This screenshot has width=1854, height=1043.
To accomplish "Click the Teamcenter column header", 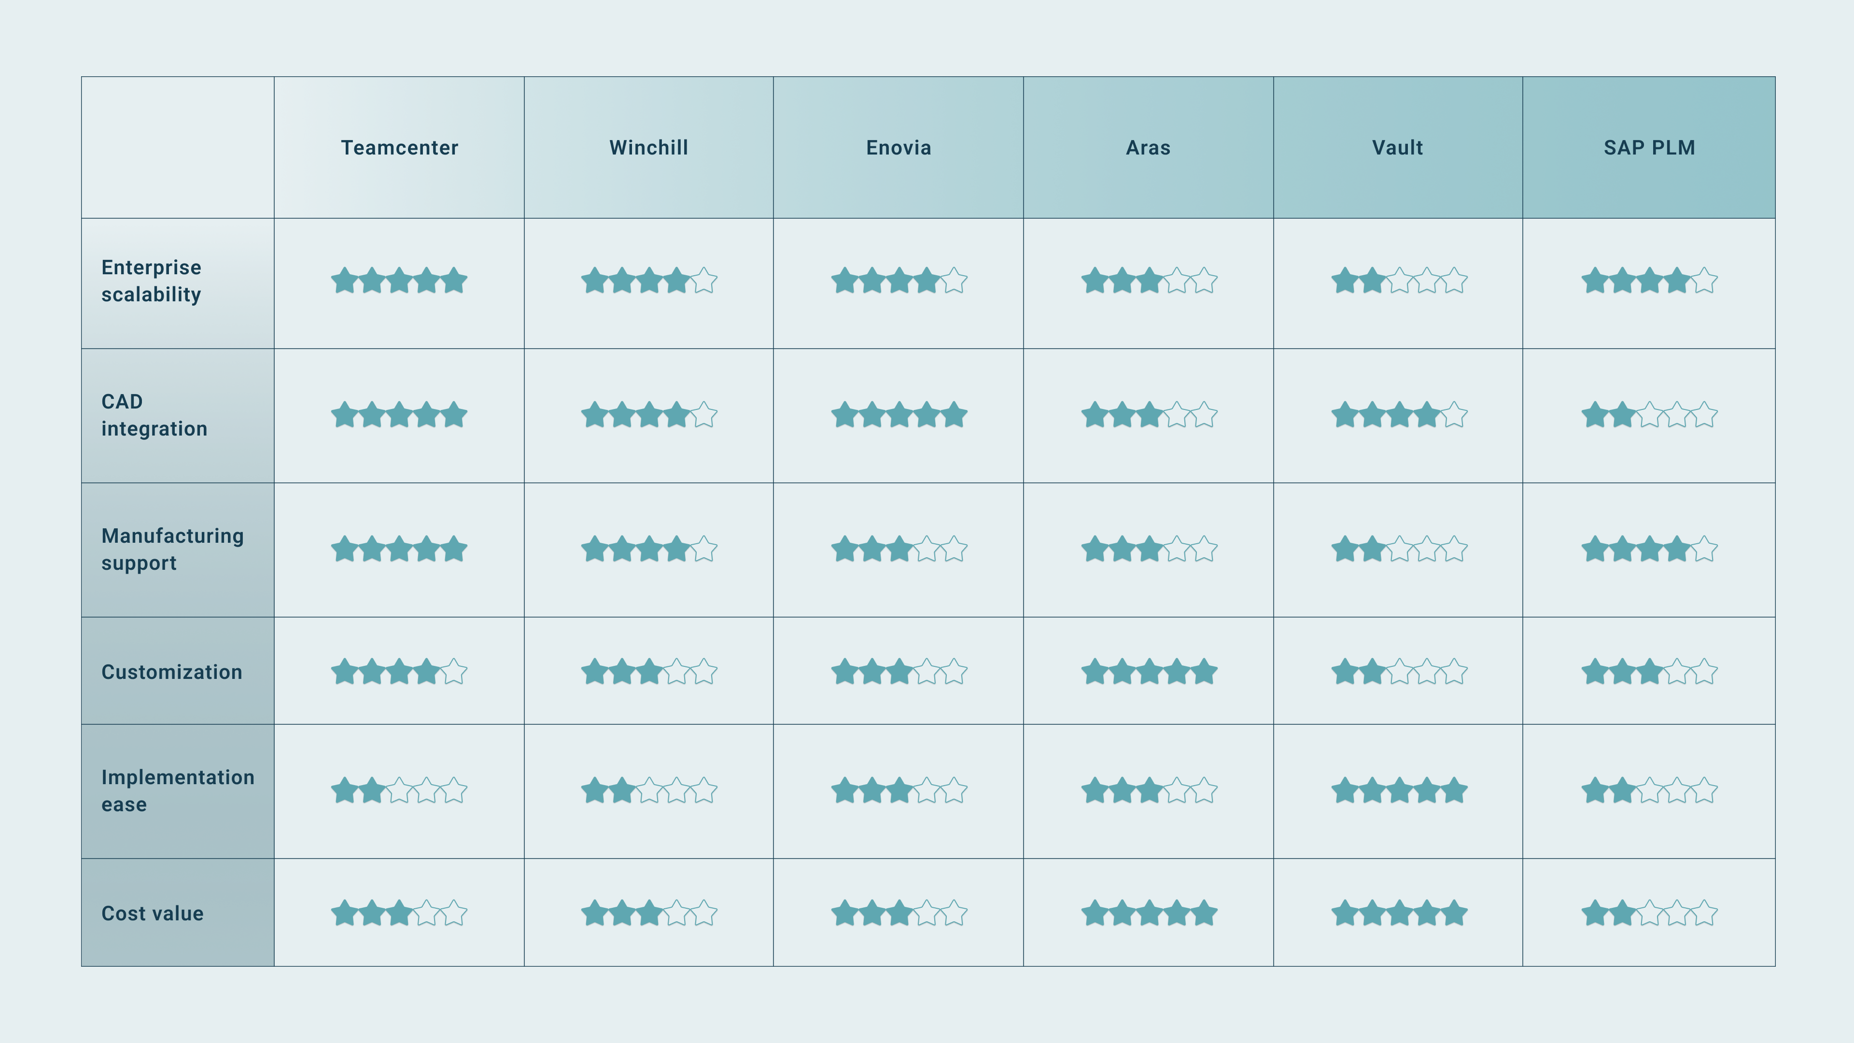I will (399, 148).
